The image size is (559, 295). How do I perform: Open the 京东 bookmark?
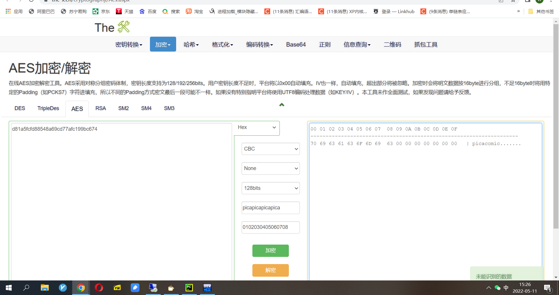pyautogui.click(x=101, y=11)
